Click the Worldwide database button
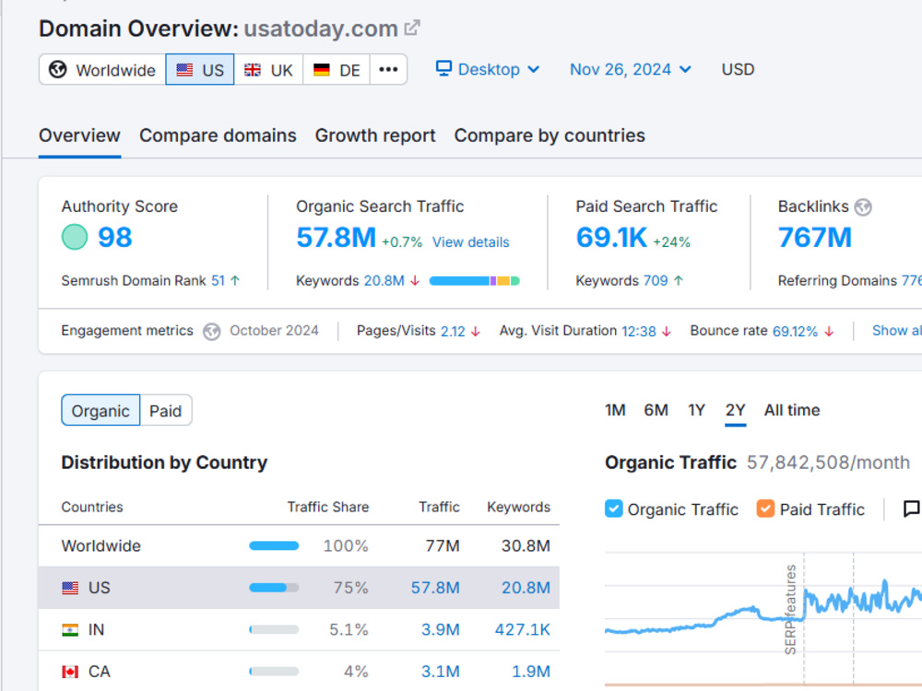Screen dimensions: 922x691 tap(102, 69)
